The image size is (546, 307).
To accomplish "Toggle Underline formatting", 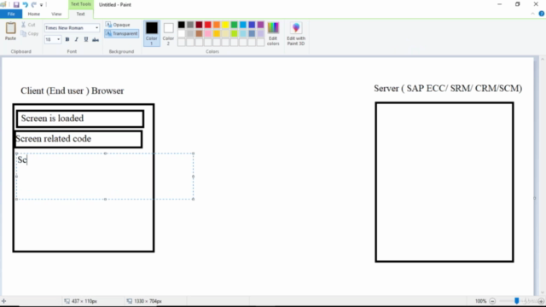I will pos(86,39).
